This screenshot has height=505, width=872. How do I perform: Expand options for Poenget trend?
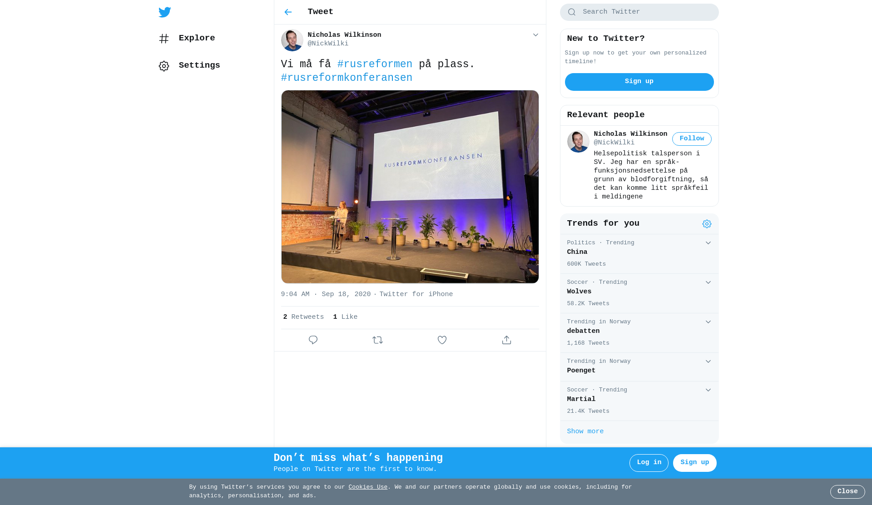708,361
